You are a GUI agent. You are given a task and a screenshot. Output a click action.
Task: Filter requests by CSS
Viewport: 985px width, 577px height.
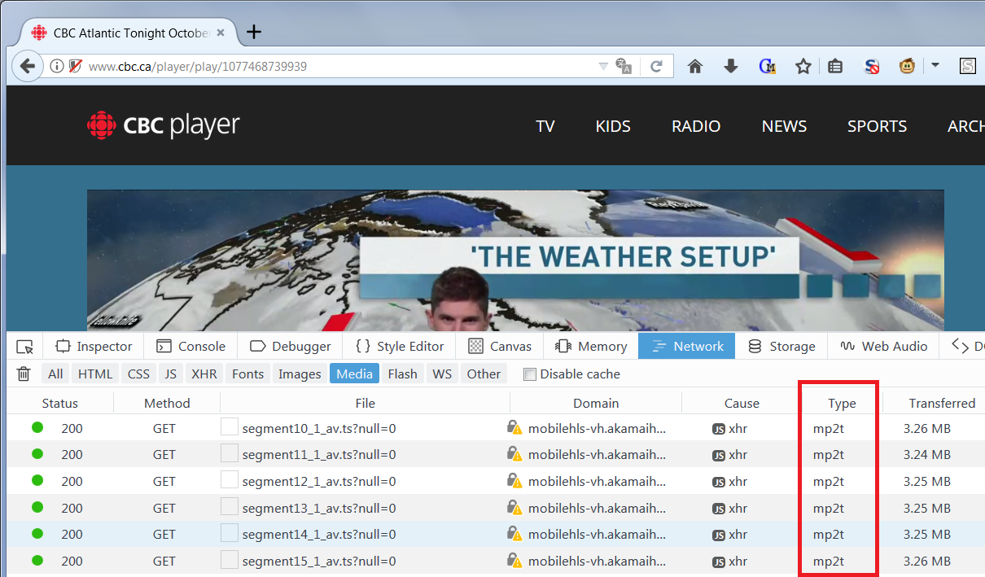[x=139, y=374]
